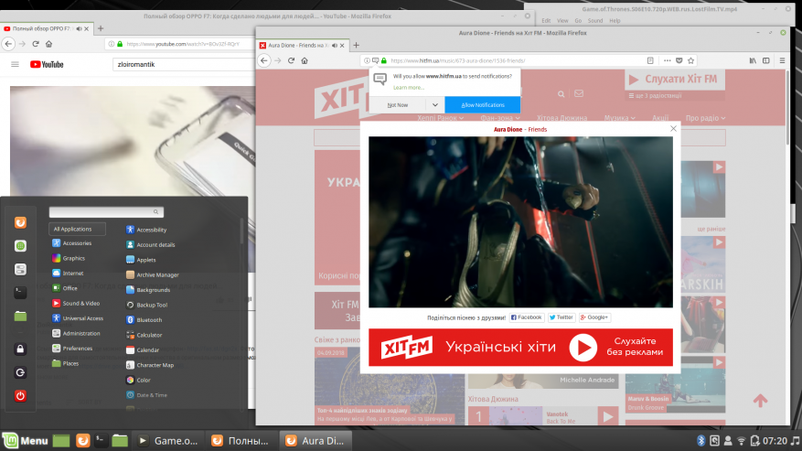
Task: Open Bluetooth from the applications list
Action: 144,320
